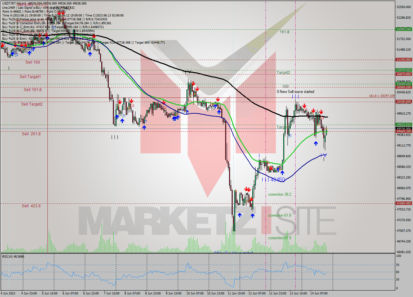Click the 49910.275 price axis value

click(x=404, y=114)
